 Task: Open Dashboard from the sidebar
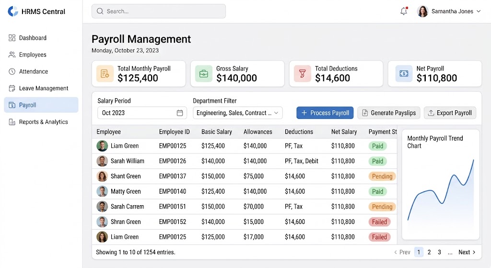[41, 38]
